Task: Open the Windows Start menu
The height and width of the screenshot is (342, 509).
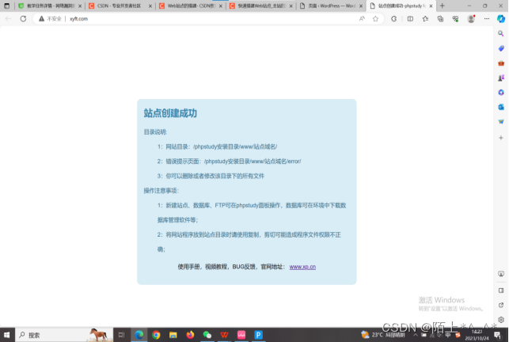Action: (x=7, y=335)
